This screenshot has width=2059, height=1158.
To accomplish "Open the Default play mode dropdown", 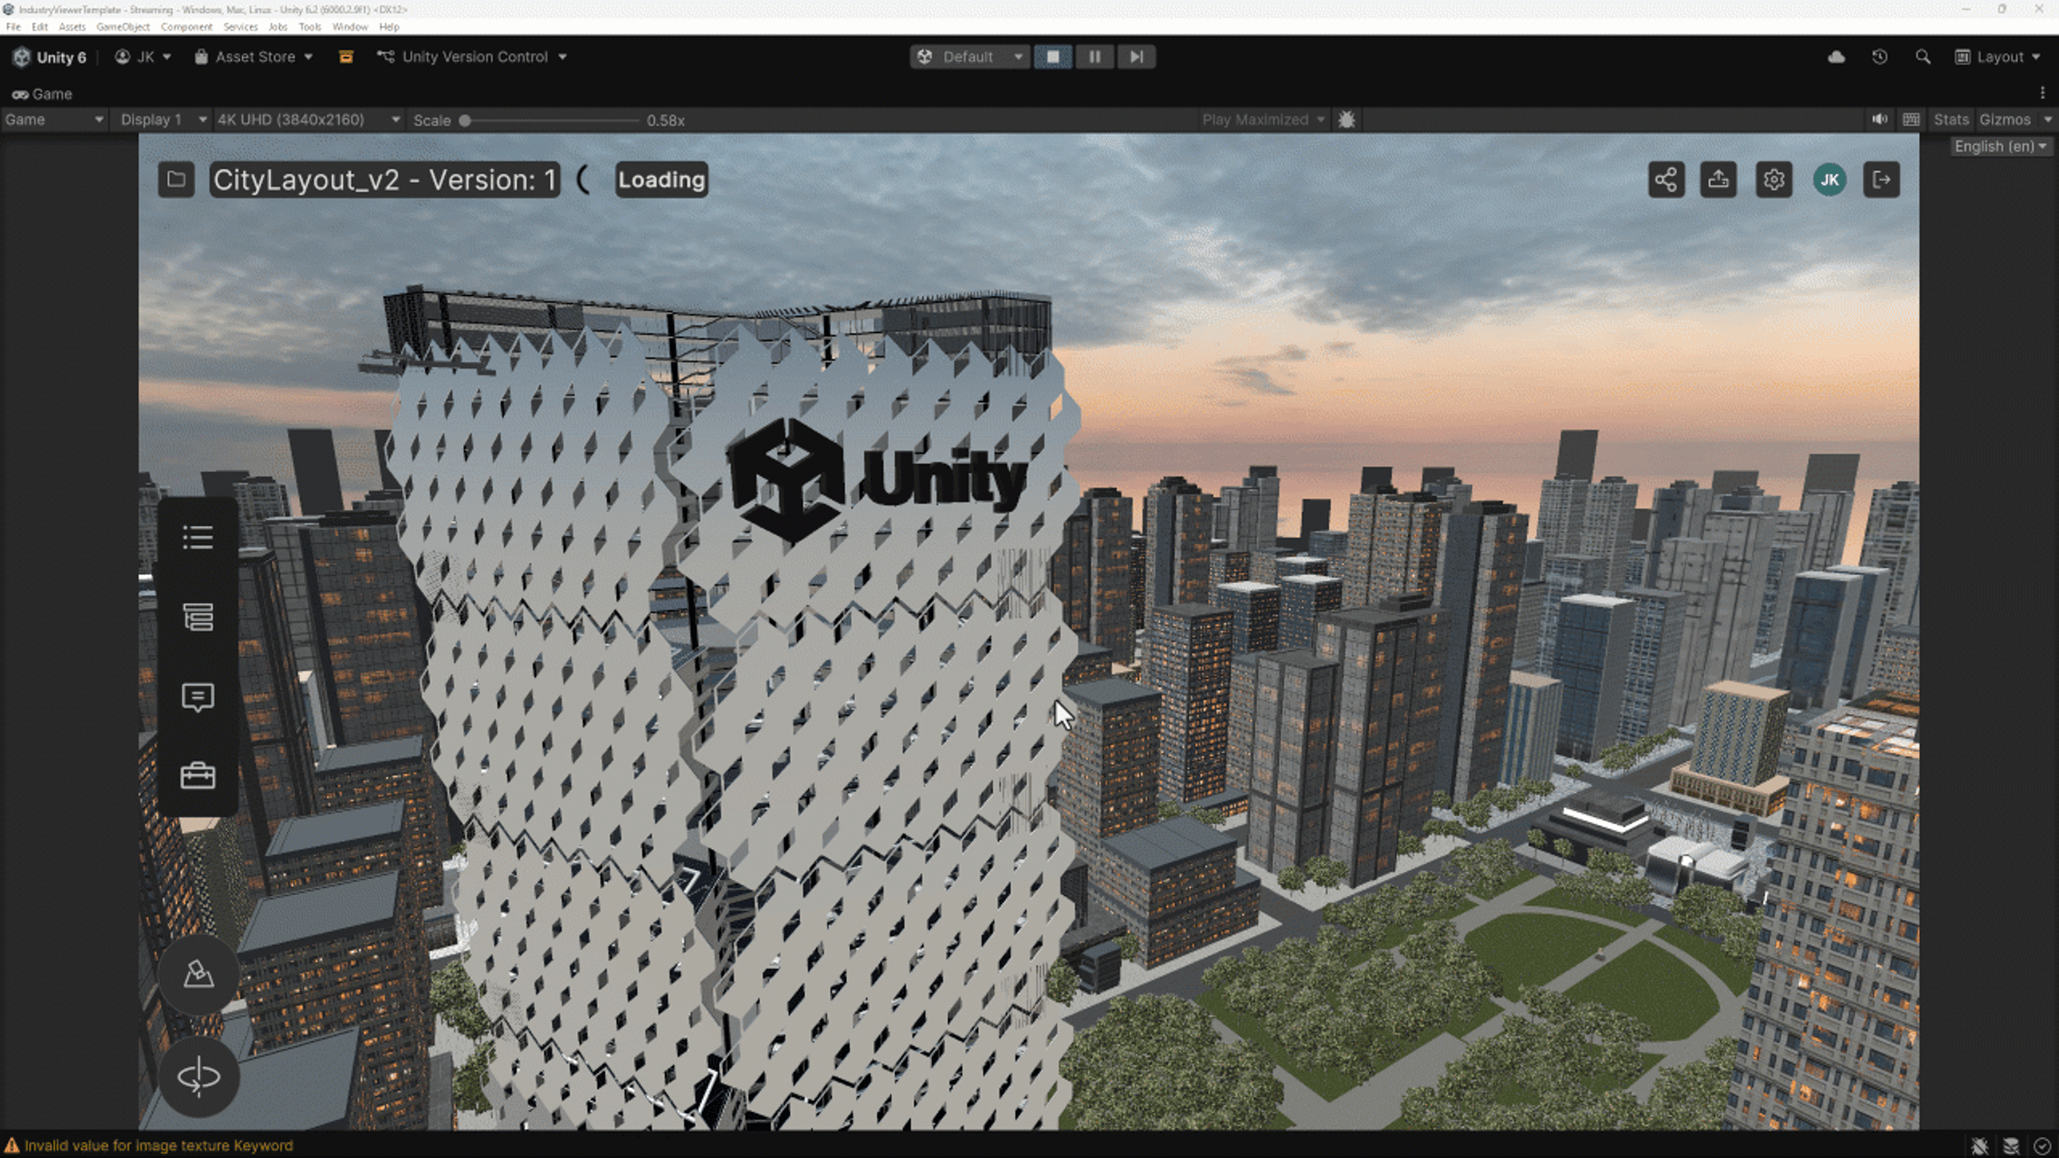I will pyautogui.click(x=970, y=57).
